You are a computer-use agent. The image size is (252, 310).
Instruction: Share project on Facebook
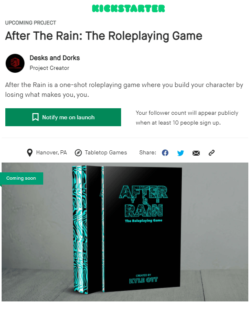point(165,153)
